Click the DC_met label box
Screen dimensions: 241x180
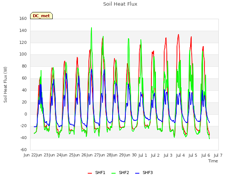tap(41, 16)
